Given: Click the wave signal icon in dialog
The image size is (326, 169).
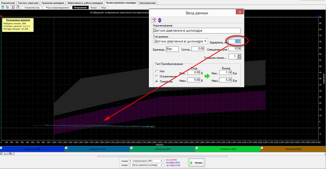Looking at the screenshot, I should [154, 20].
